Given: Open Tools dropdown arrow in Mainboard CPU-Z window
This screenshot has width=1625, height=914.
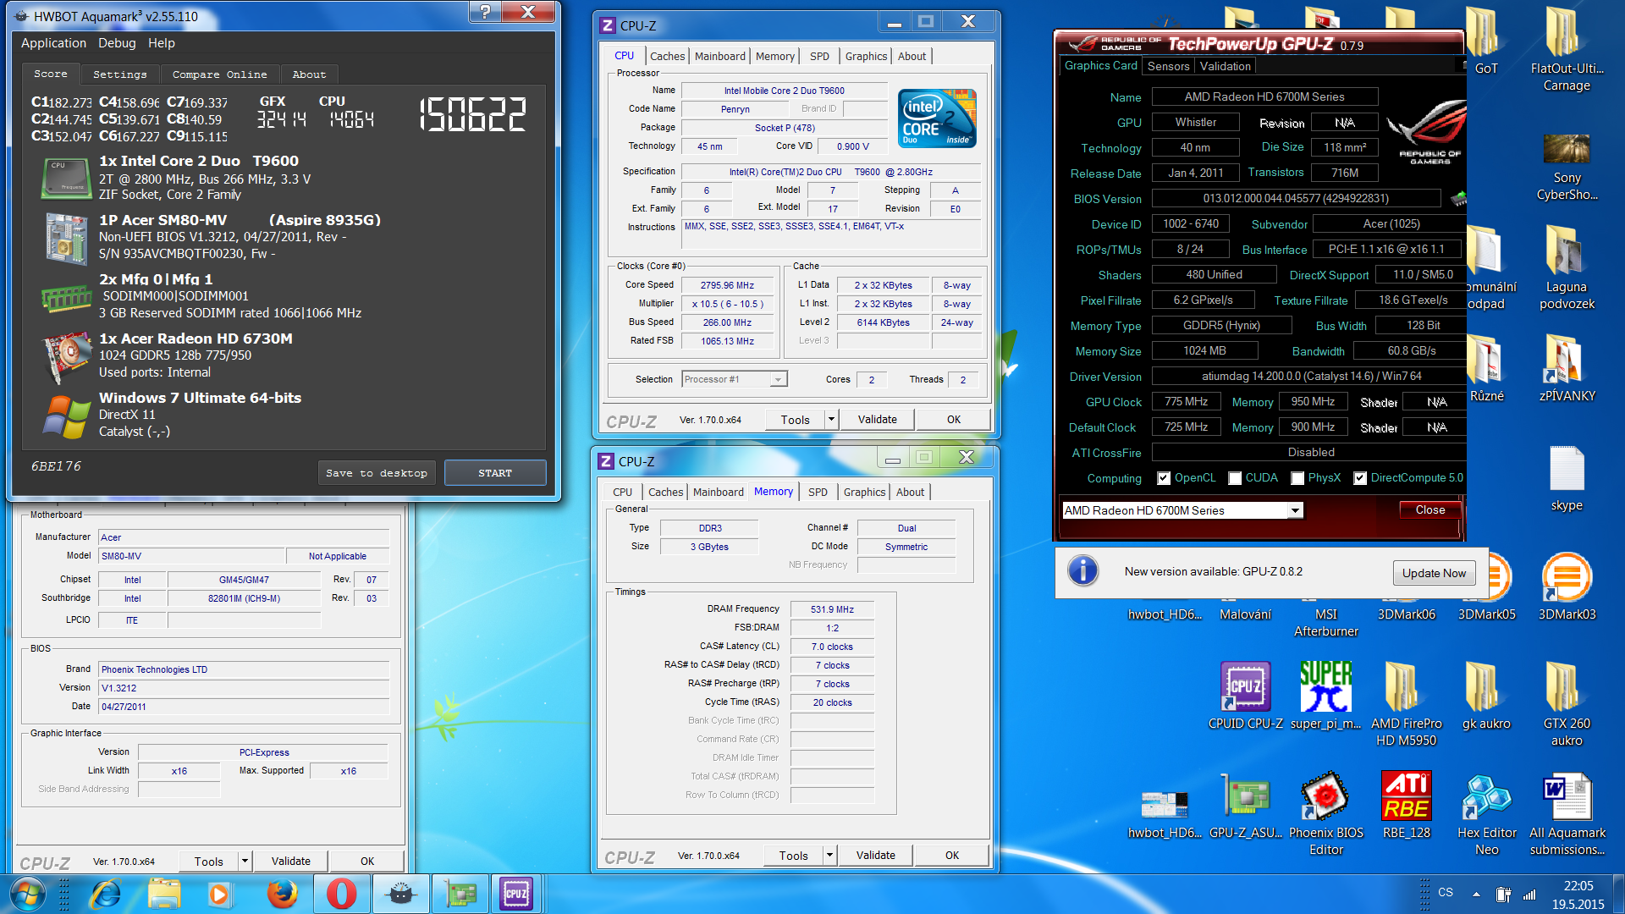Looking at the screenshot, I should pyautogui.click(x=245, y=861).
